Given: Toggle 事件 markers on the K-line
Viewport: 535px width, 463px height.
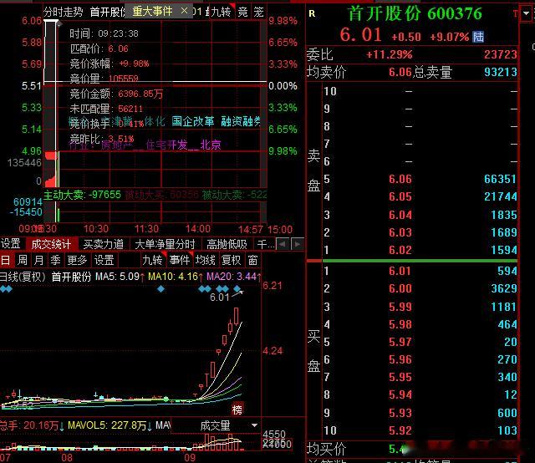Looking at the screenshot, I should pyautogui.click(x=180, y=260).
